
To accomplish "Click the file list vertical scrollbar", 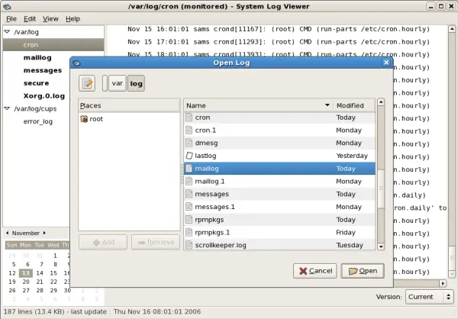I will coord(380,183).
